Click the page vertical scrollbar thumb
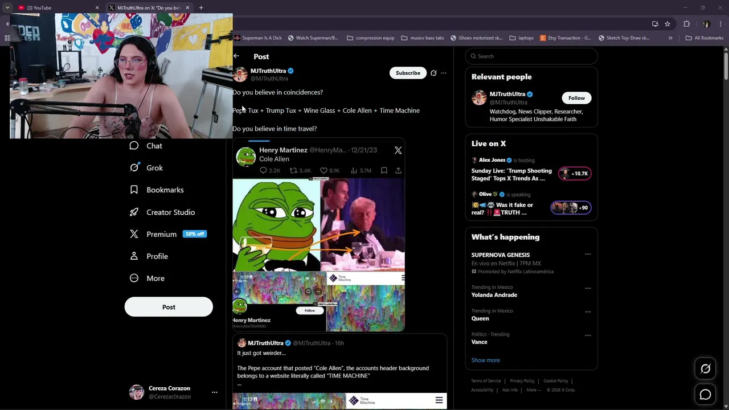This screenshot has width=729, height=410. click(726, 65)
